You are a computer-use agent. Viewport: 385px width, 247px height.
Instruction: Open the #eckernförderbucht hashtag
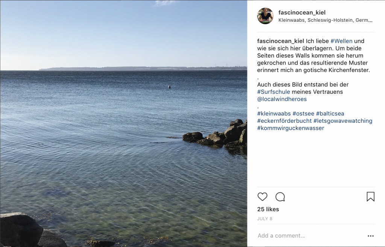[x=284, y=121]
